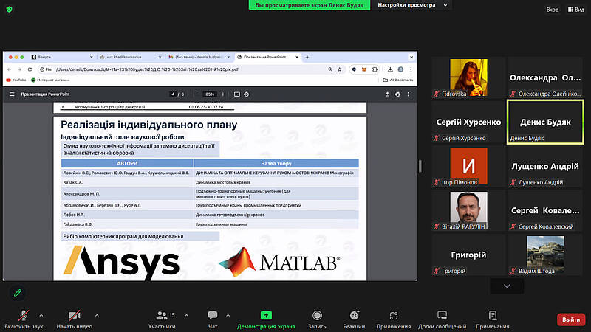Open the MetaMask fox extension icon
Viewport: 591px width, 332px height.
364,69
